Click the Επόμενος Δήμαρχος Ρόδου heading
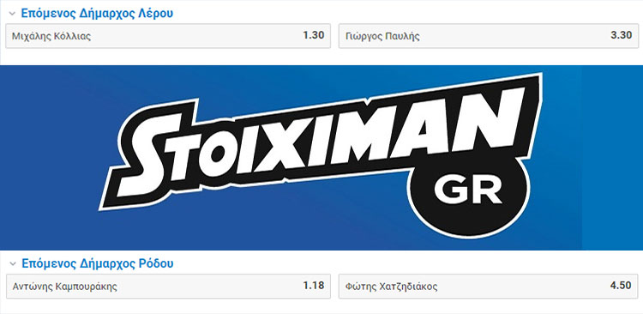 pos(98,263)
